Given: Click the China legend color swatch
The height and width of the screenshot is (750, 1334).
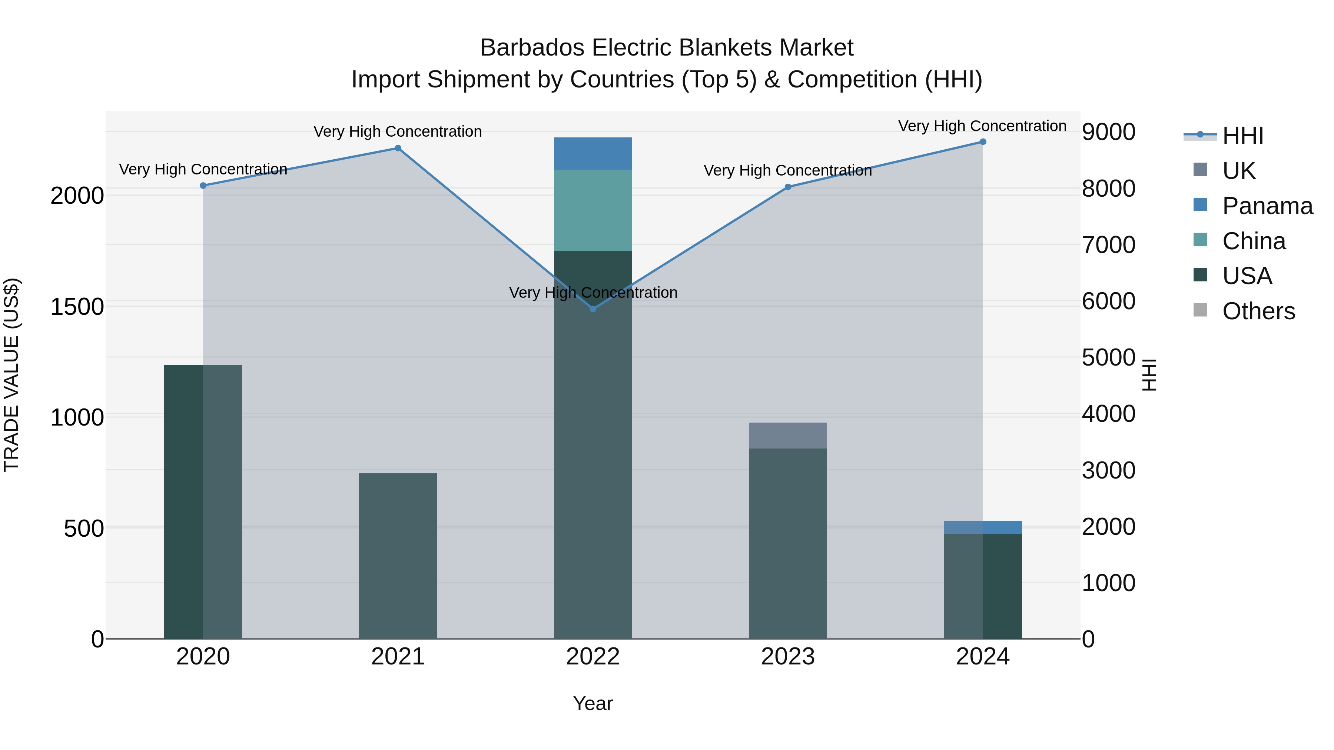Looking at the screenshot, I should (x=1200, y=240).
